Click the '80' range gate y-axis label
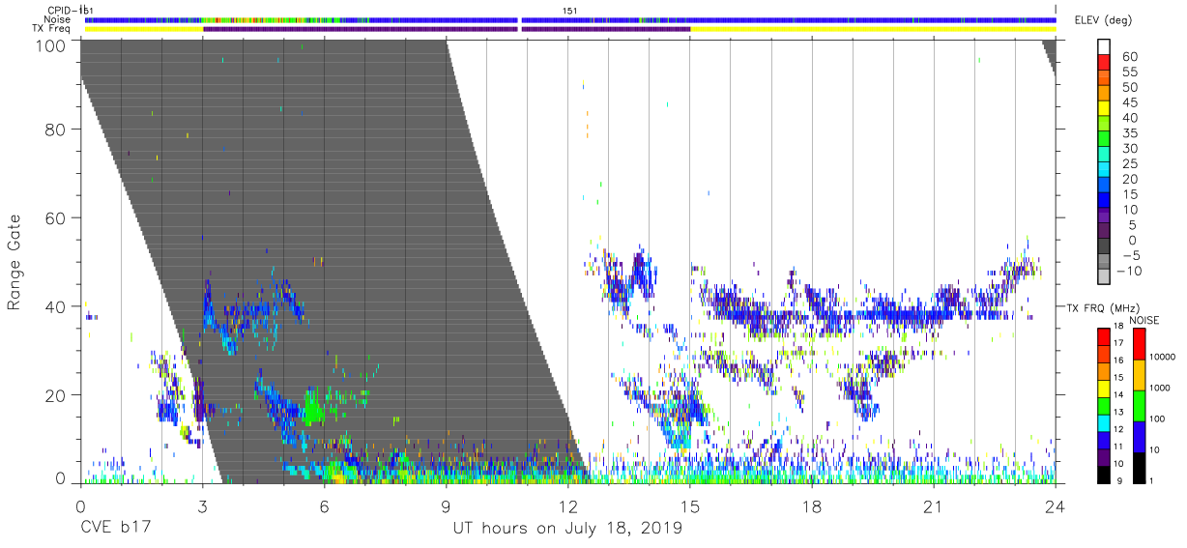This screenshot has height=548, width=1187. coord(55,130)
